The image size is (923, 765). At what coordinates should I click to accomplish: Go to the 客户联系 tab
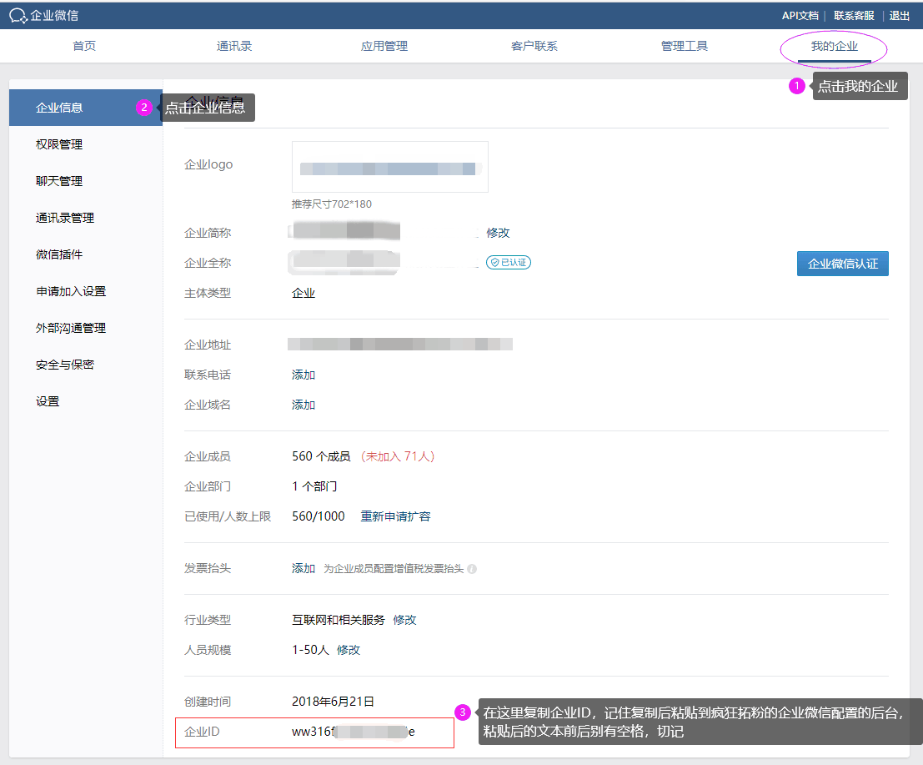pos(534,46)
